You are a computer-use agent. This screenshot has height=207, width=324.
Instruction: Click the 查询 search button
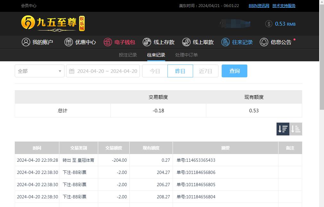coord(234,71)
